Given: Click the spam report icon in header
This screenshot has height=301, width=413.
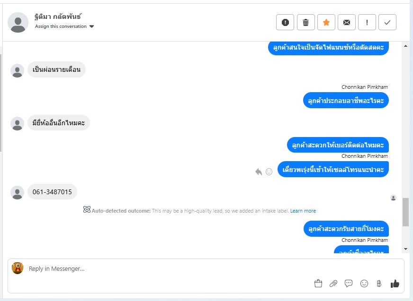Looking at the screenshot, I should [x=285, y=22].
